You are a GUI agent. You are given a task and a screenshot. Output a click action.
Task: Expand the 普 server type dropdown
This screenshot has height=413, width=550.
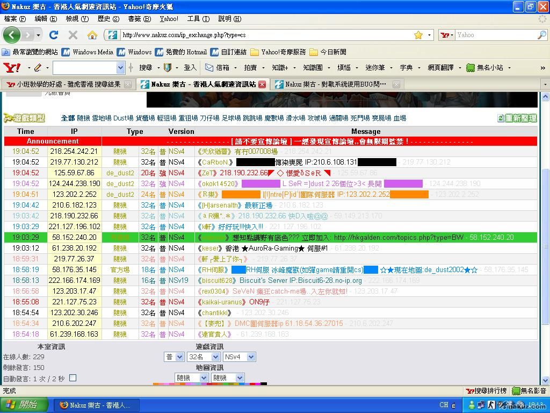[174, 357]
